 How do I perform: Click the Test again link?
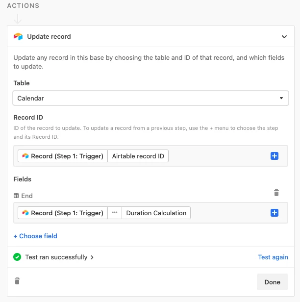[x=273, y=257]
